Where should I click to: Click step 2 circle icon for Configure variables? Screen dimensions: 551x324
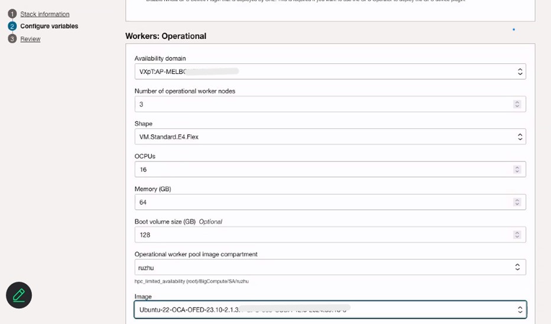pyautogui.click(x=12, y=27)
